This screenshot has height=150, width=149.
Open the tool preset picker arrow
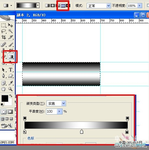(11, 5)
